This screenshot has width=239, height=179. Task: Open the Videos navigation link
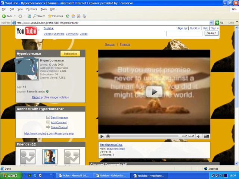click(x=47, y=34)
